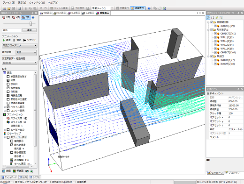This screenshot has width=244, height=184.
Task: Click the camera snapshot icon at panel bottom
Action: click(x=27, y=171)
